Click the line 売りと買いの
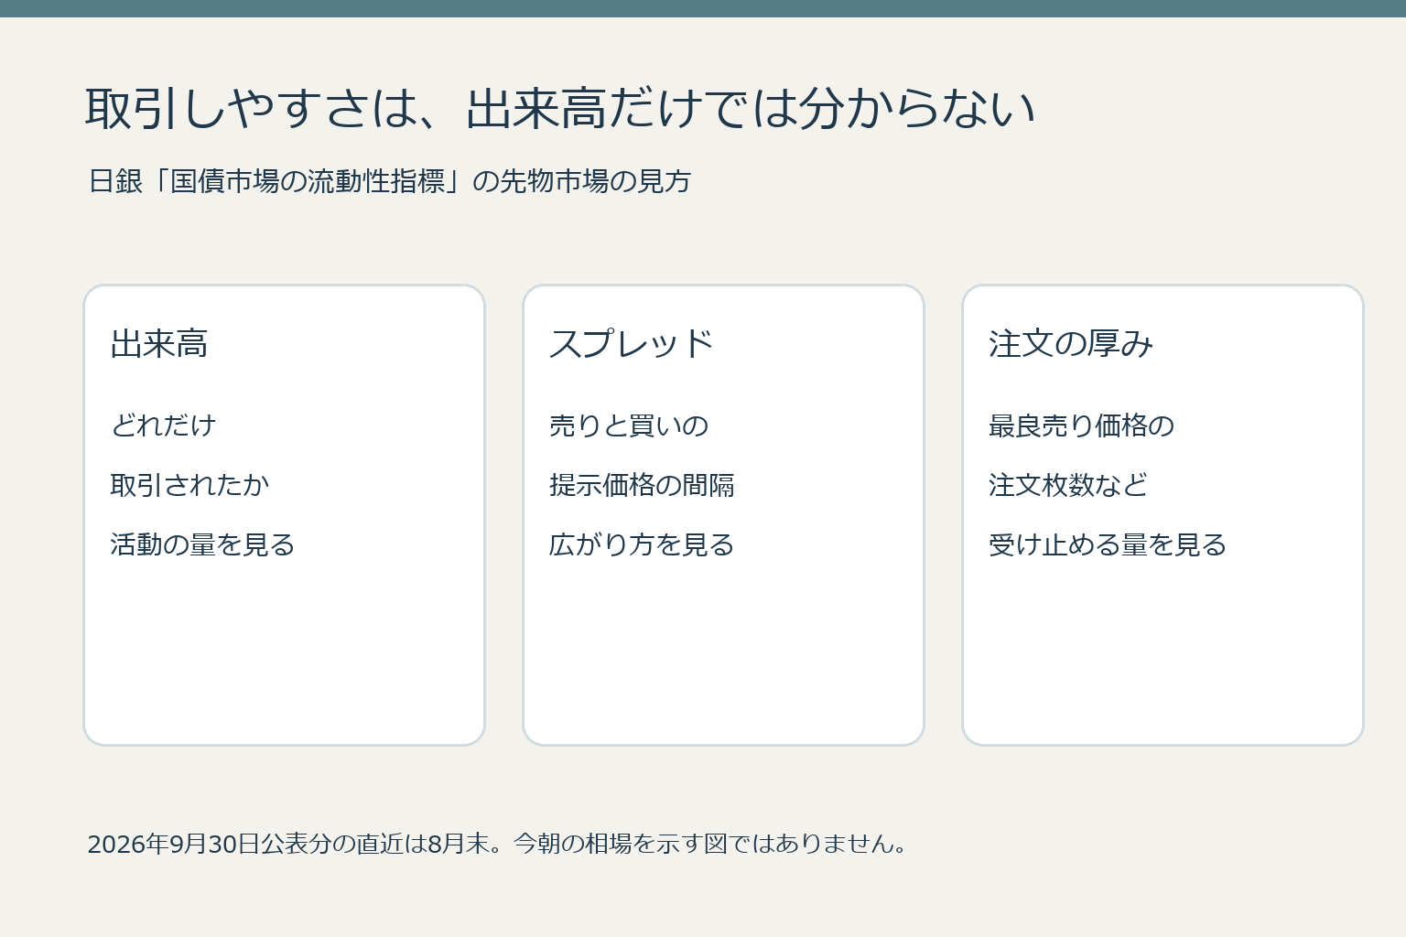1406x937 pixels. tap(629, 425)
